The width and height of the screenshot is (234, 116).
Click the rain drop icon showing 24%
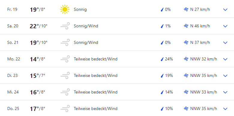(162, 59)
